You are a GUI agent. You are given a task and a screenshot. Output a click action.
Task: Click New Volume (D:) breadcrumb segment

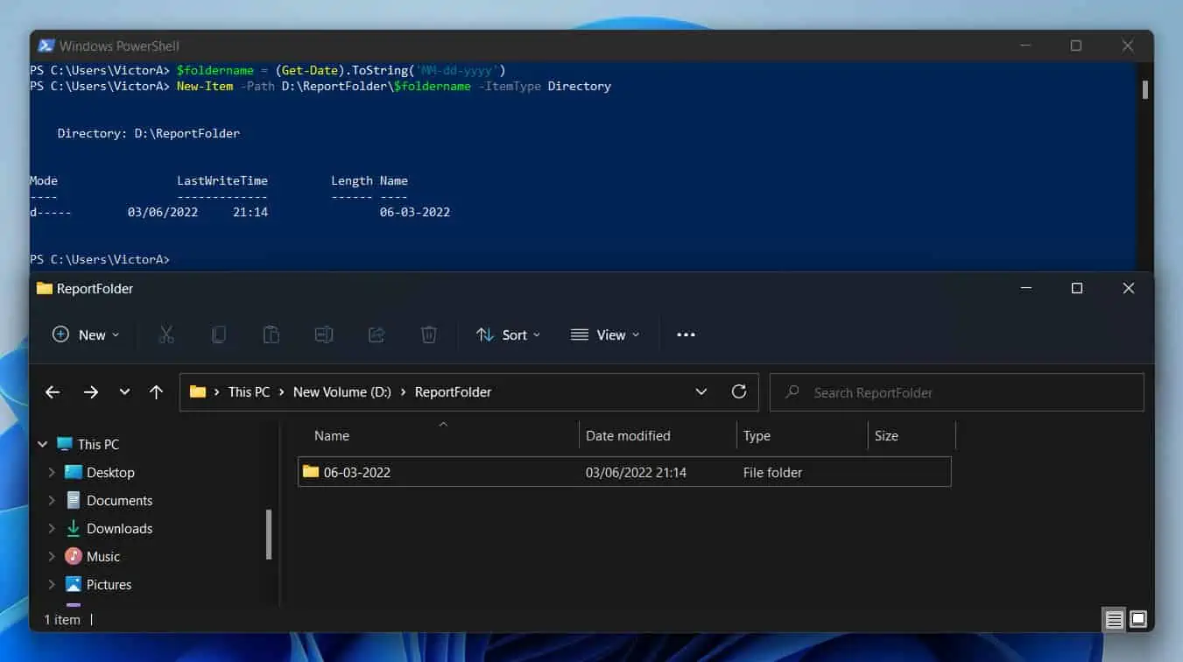(342, 392)
